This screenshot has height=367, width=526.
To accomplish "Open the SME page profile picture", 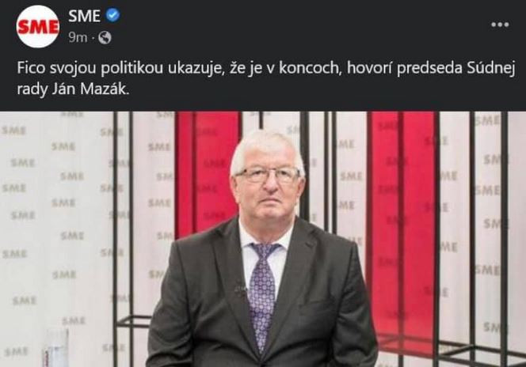I will [38, 26].
